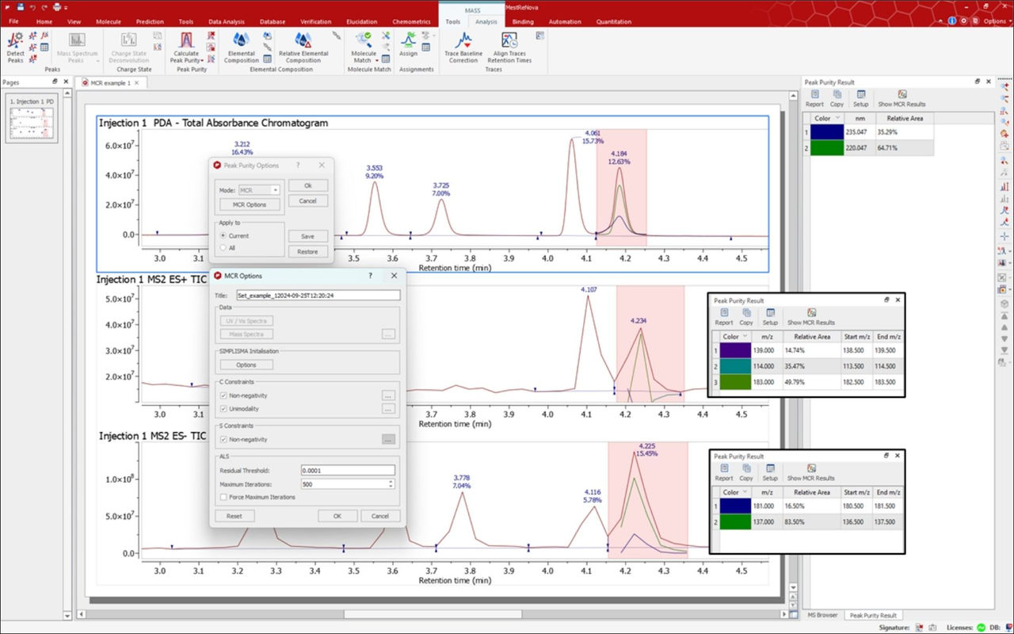The height and width of the screenshot is (634, 1014).
Task: Click Show MCR Results in the docked panel
Action: (902, 98)
